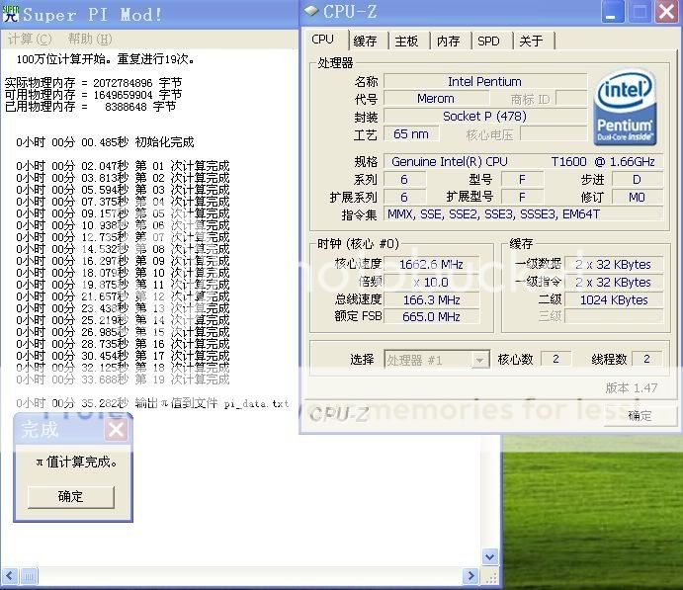Click the line 可用物理内存 = 1649659904 字节
The height and width of the screenshot is (590, 683).
[x=93, y=95]
